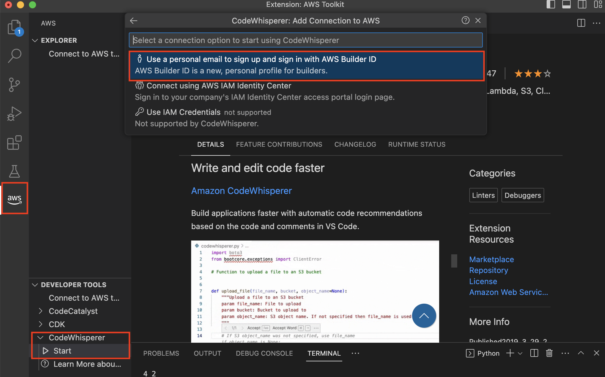605x377 pixels.
Task: Open the Search view icon
Action: pyautogui.click(x=14, y=56)
